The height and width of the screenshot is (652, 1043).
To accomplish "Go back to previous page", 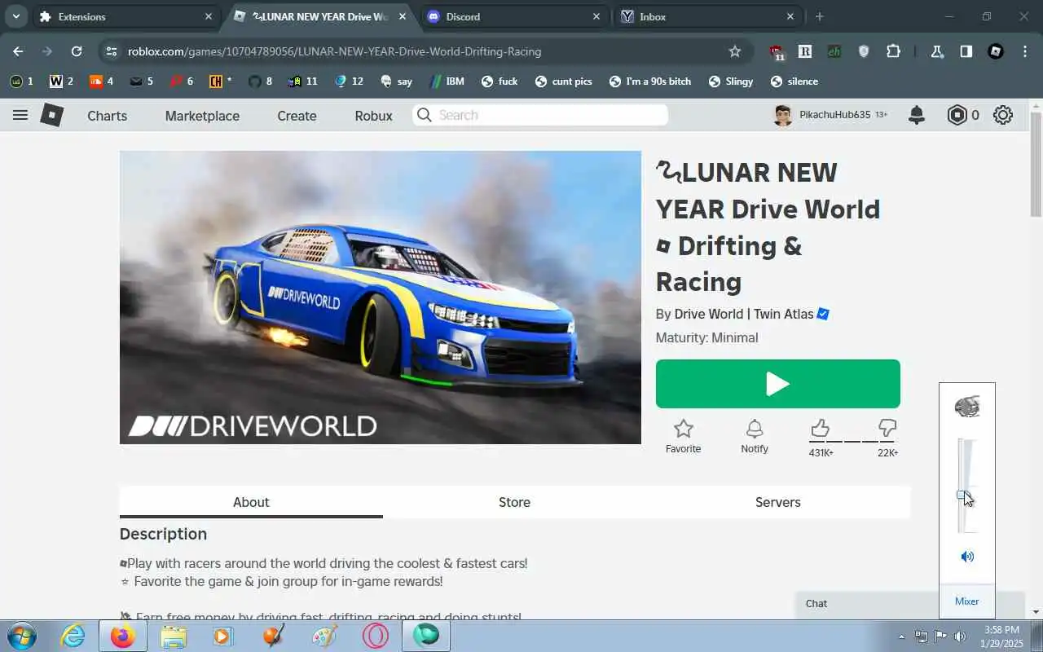I will (x=18, y=51).
